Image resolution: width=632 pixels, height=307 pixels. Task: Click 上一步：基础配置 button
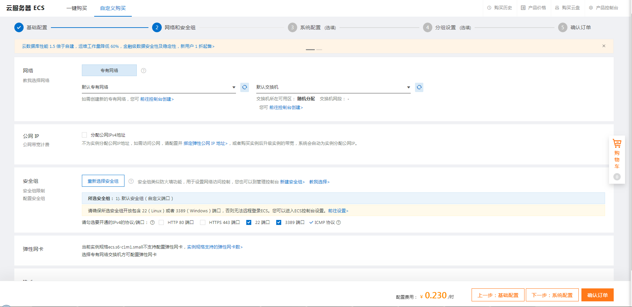pos(498,295)
